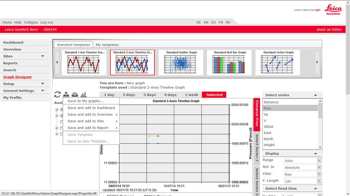Collapse the Display panel

[x=315, y=153]
